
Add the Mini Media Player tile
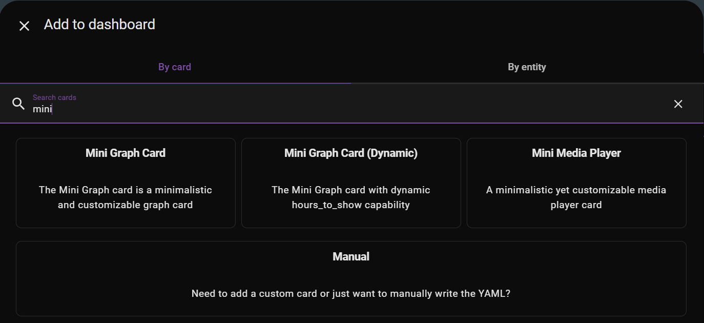pyautogui.click(x=576, y=183)
